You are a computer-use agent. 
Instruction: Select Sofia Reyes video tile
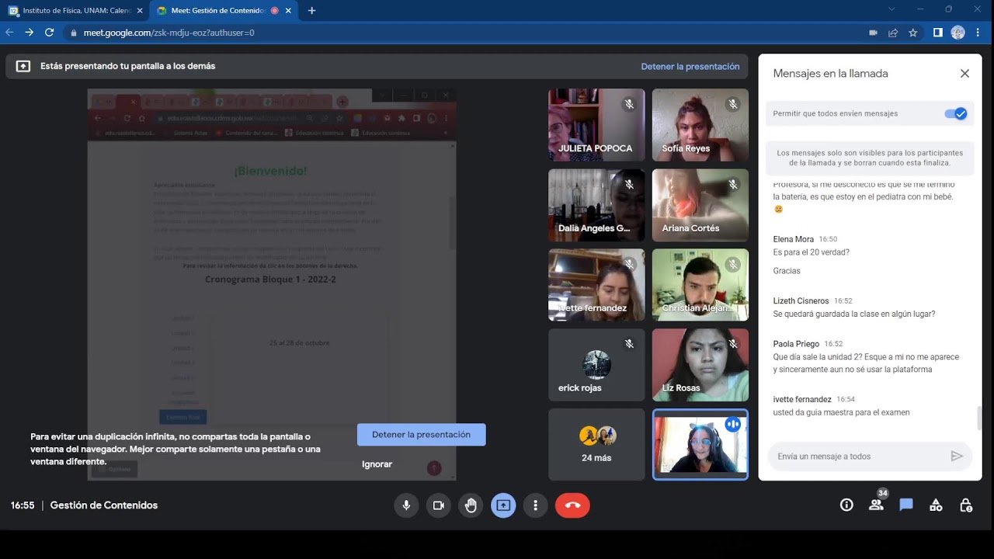[x=700, y=124]
